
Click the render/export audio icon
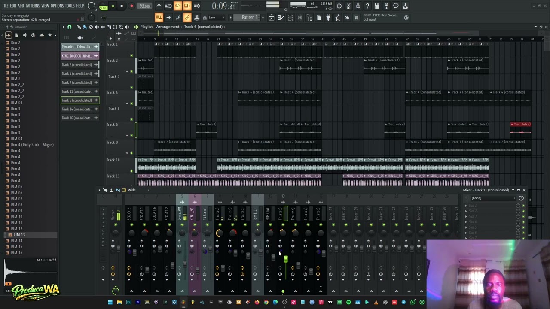386,6
